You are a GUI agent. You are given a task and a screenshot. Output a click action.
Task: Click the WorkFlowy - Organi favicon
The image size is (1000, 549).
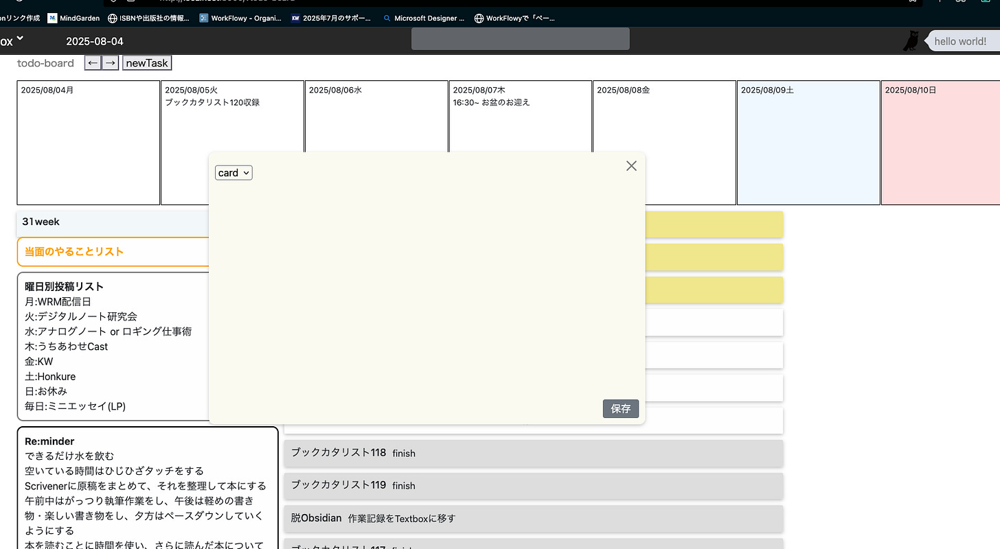click(204, 19)
